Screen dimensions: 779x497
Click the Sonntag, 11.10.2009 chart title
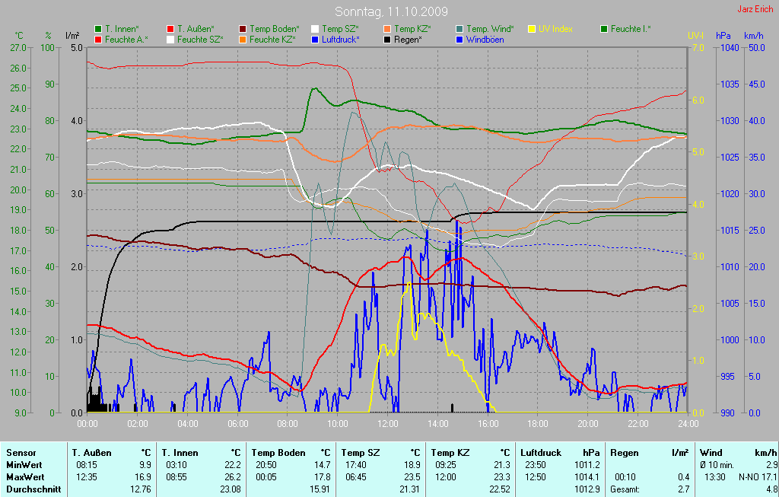391,12
